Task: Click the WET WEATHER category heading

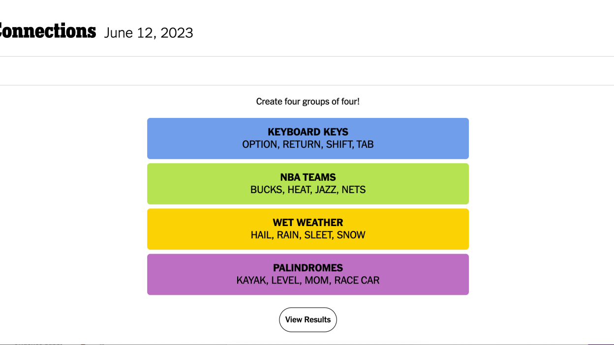Action: [308, 223]
